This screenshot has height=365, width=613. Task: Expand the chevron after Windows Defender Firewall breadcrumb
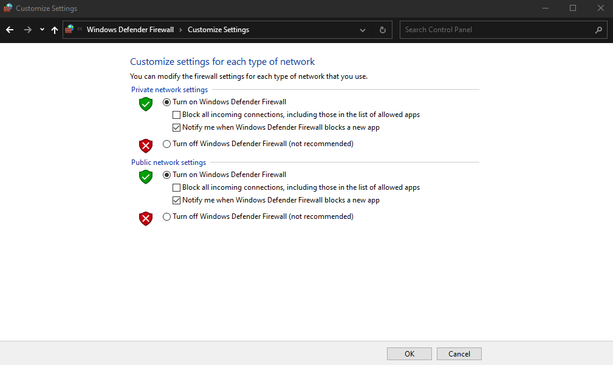180,30
